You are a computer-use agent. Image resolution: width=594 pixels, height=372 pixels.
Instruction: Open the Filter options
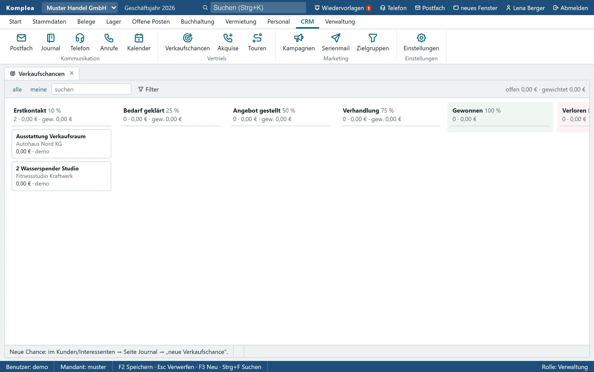(148, 89)
